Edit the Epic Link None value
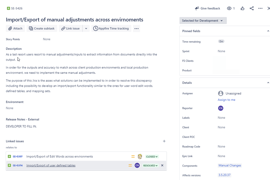 [221, 156]
